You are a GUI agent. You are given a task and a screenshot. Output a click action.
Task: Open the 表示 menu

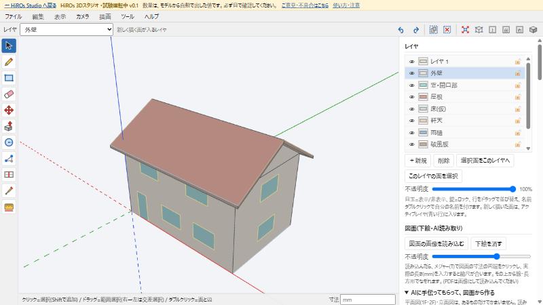[60, 16]
